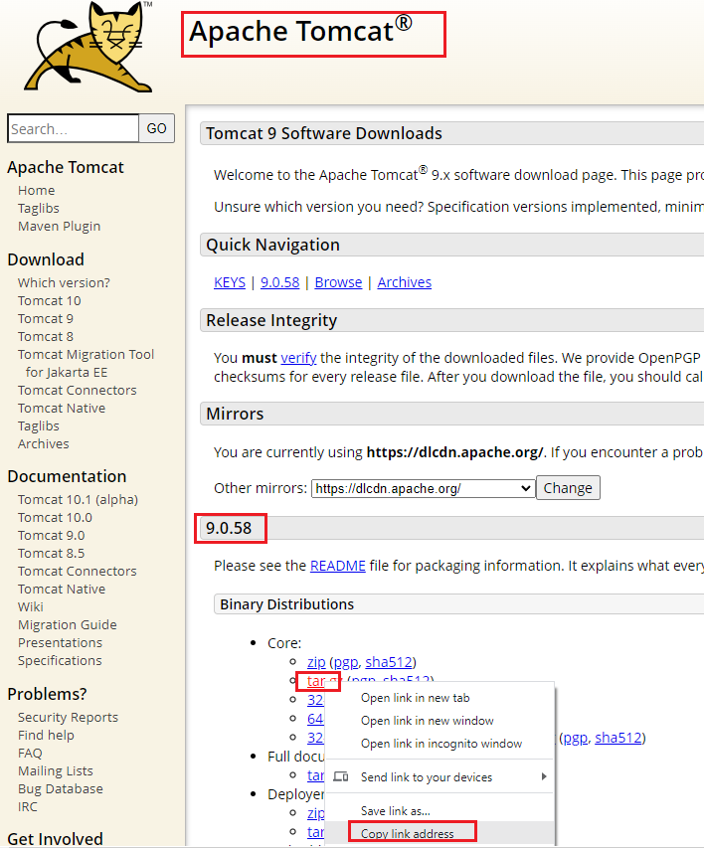704x848 pixels.
Task: Open Tomcat 8 download link
Action: point(46,336)
